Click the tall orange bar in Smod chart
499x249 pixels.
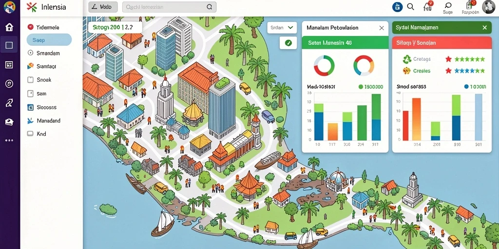(x=416, y=119)
